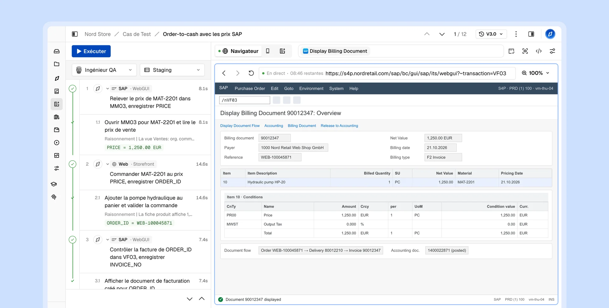The width and height of the screenshot is (609, 308).
Task: Open the V3.0 version dropdown
Action: click(x=491, y=34)
